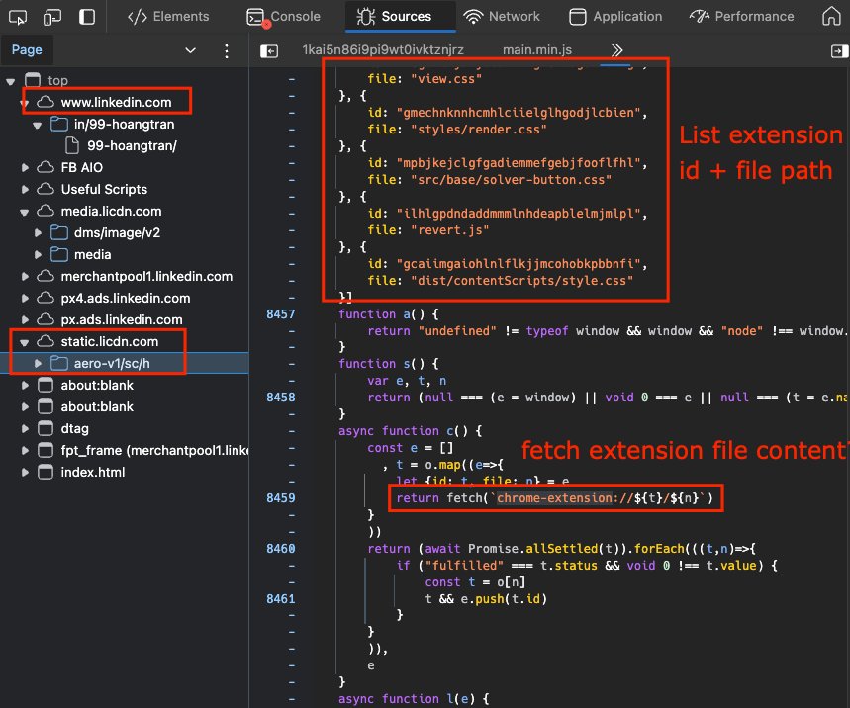Open the Performance tab

[x=741, y=16]
